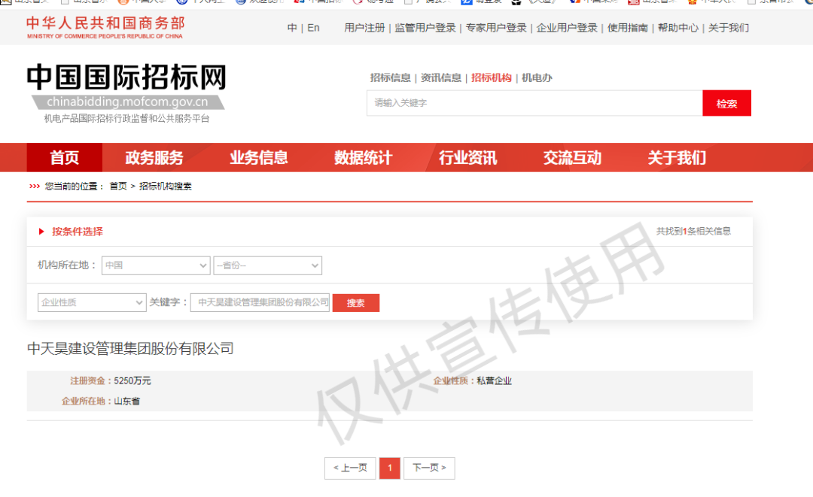Select the 机电办 search tab

coord(537,77)
